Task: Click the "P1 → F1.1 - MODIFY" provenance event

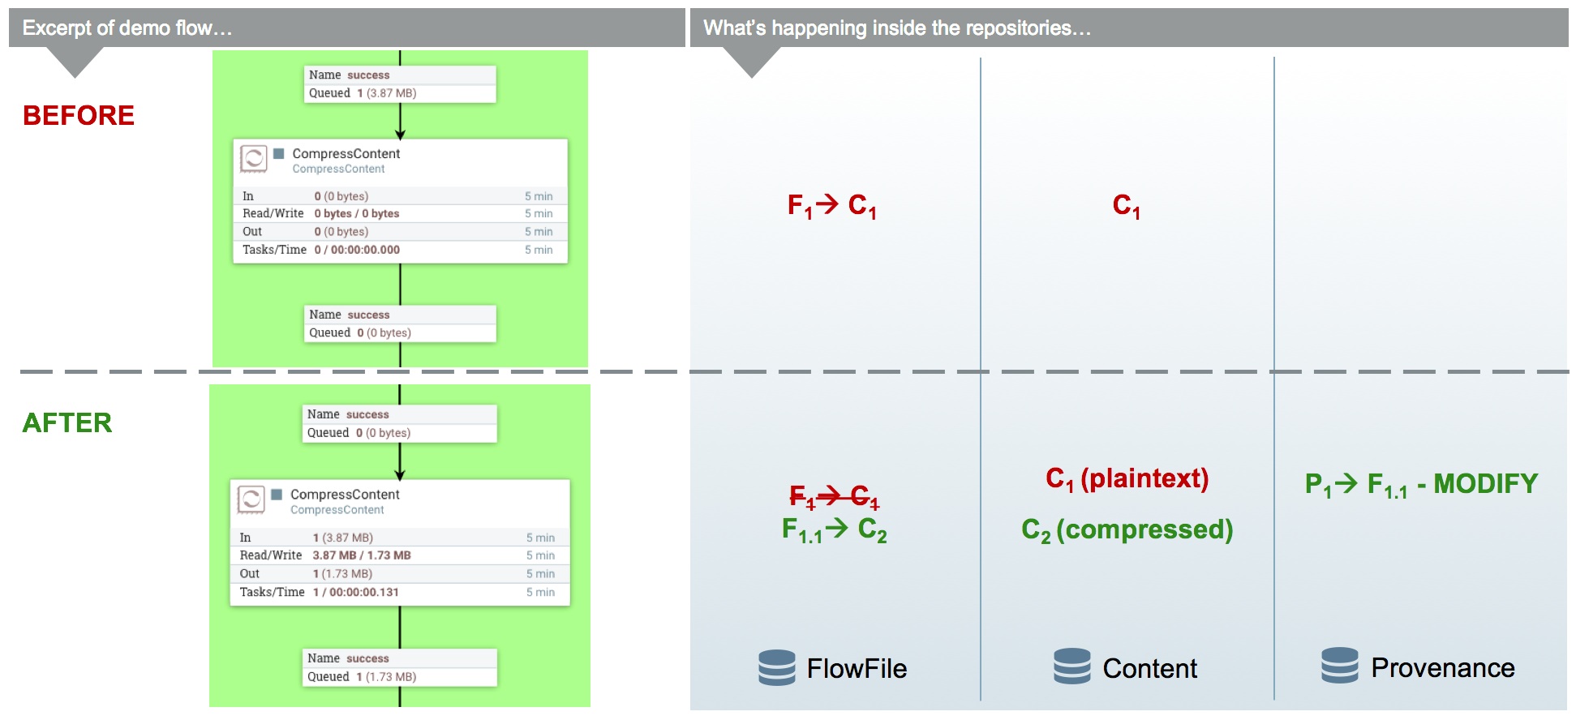Action: pyautogui.click(x=1420, y=485)
